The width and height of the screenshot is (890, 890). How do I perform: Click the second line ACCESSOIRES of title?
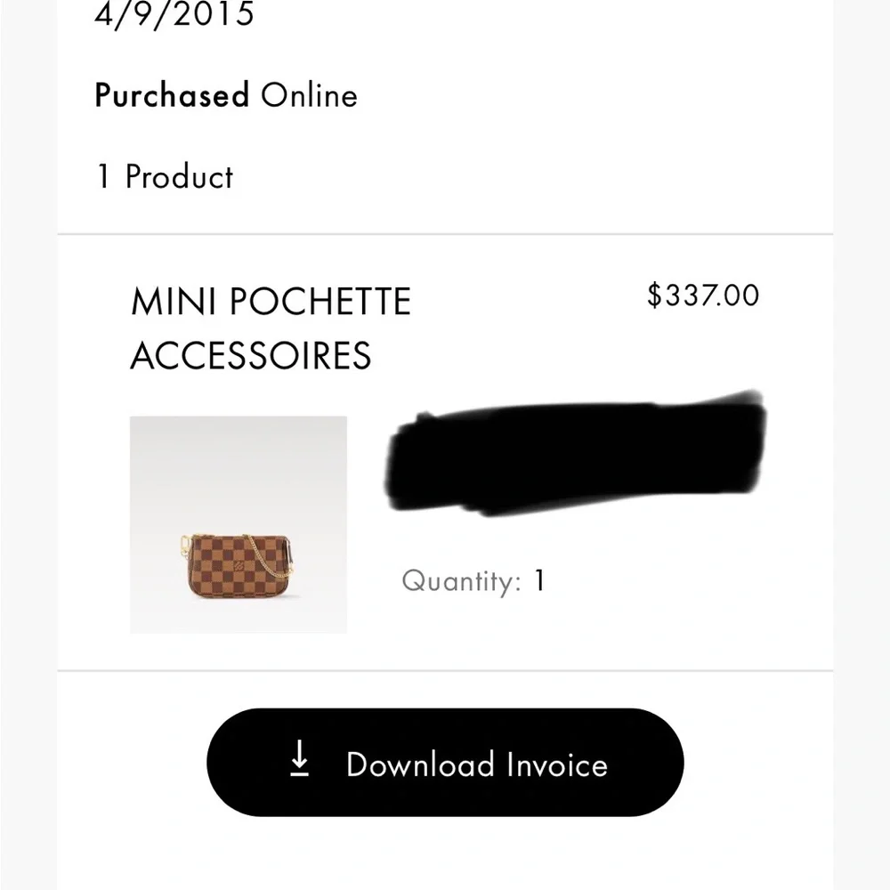click(251, 355)
